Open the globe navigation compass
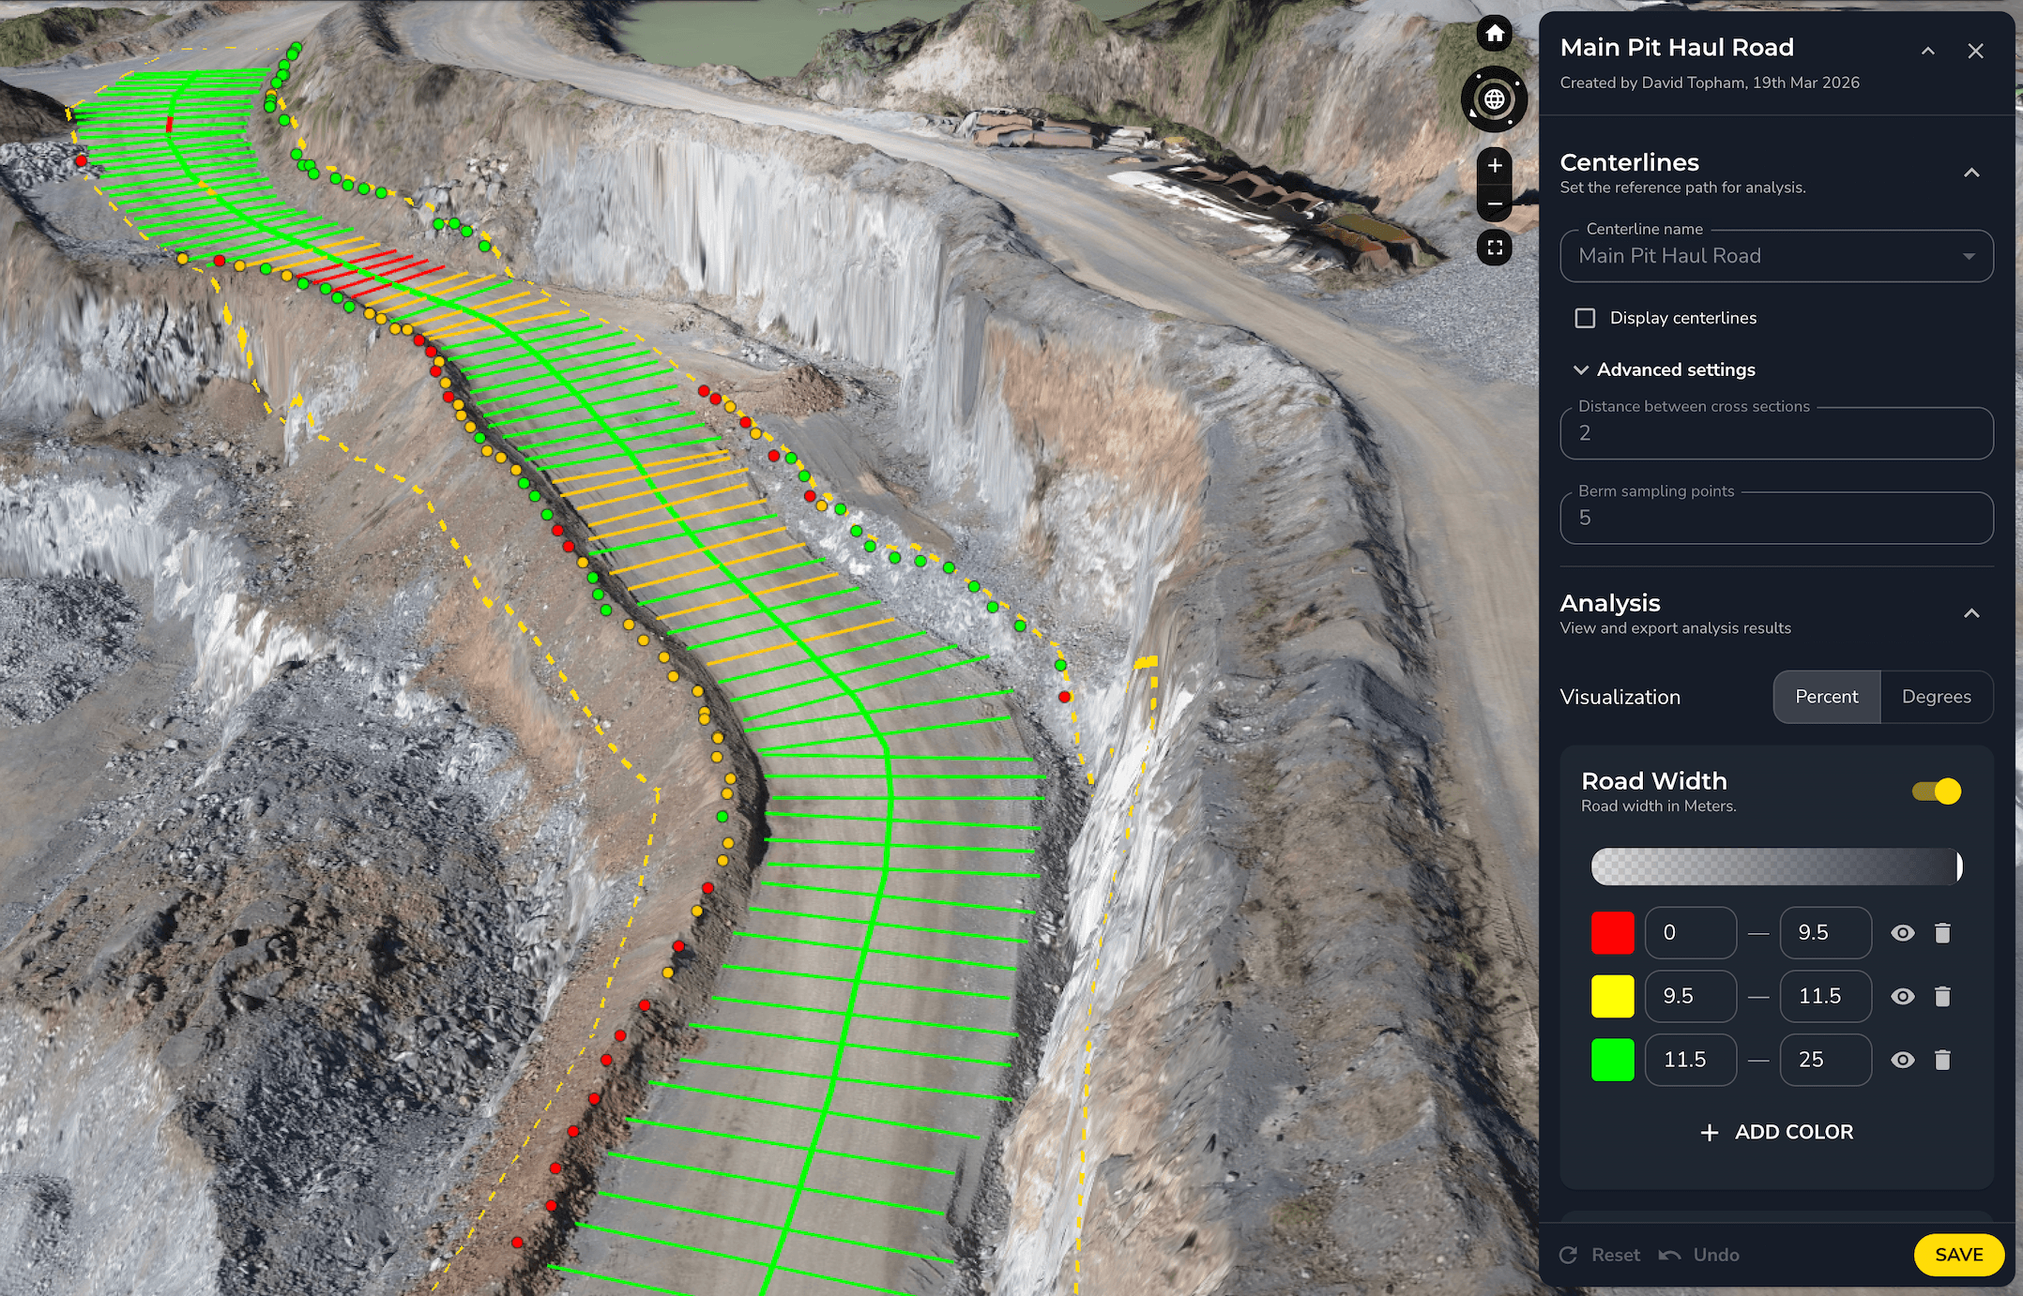Screen dimensions: 2023x1296 click(x=1493, y=98)
